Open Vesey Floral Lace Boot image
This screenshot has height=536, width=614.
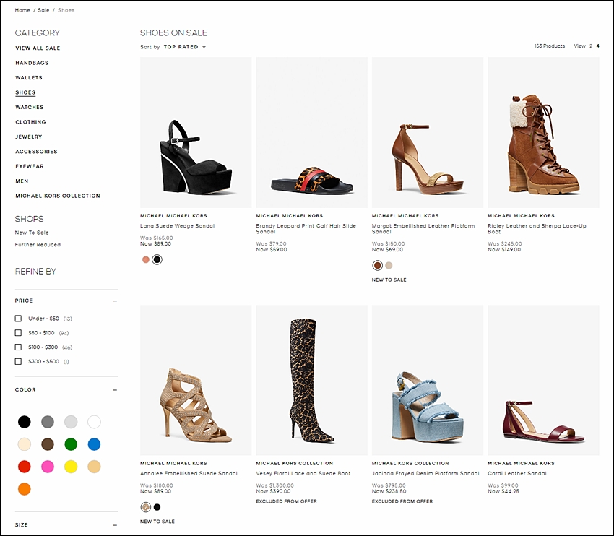pos(312,380)
